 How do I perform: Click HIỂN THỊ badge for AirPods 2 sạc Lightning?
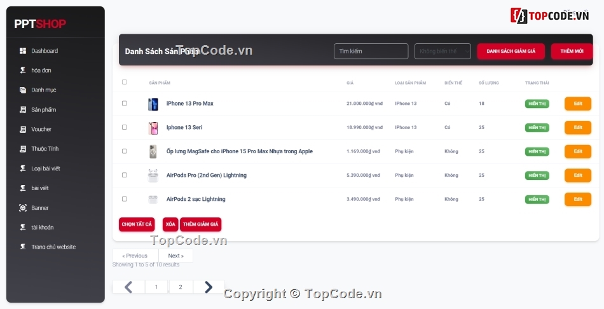(x=537, y=200)
